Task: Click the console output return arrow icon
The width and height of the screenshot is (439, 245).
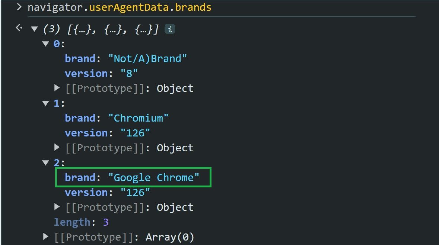Action: pyautogui.click(x=19, y=28)
